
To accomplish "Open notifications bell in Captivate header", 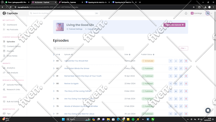I will point(186,13).
